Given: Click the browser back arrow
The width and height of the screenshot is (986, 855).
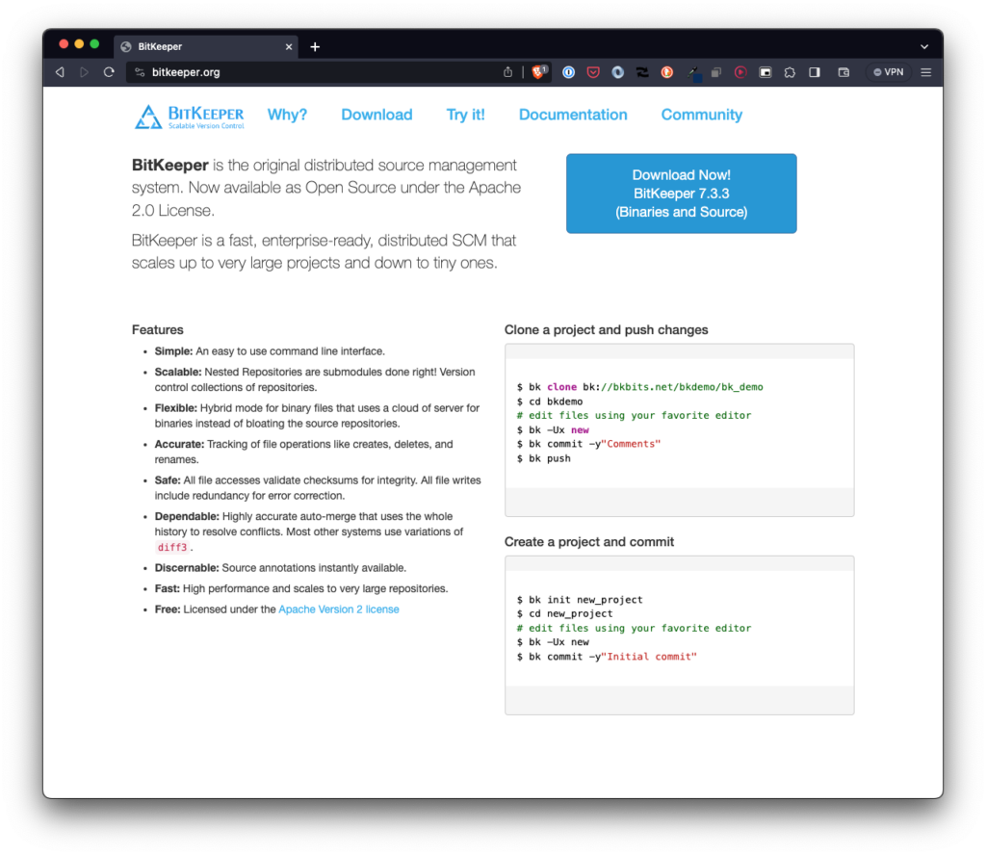Looking at the screenshot, I should coord(60,72).
